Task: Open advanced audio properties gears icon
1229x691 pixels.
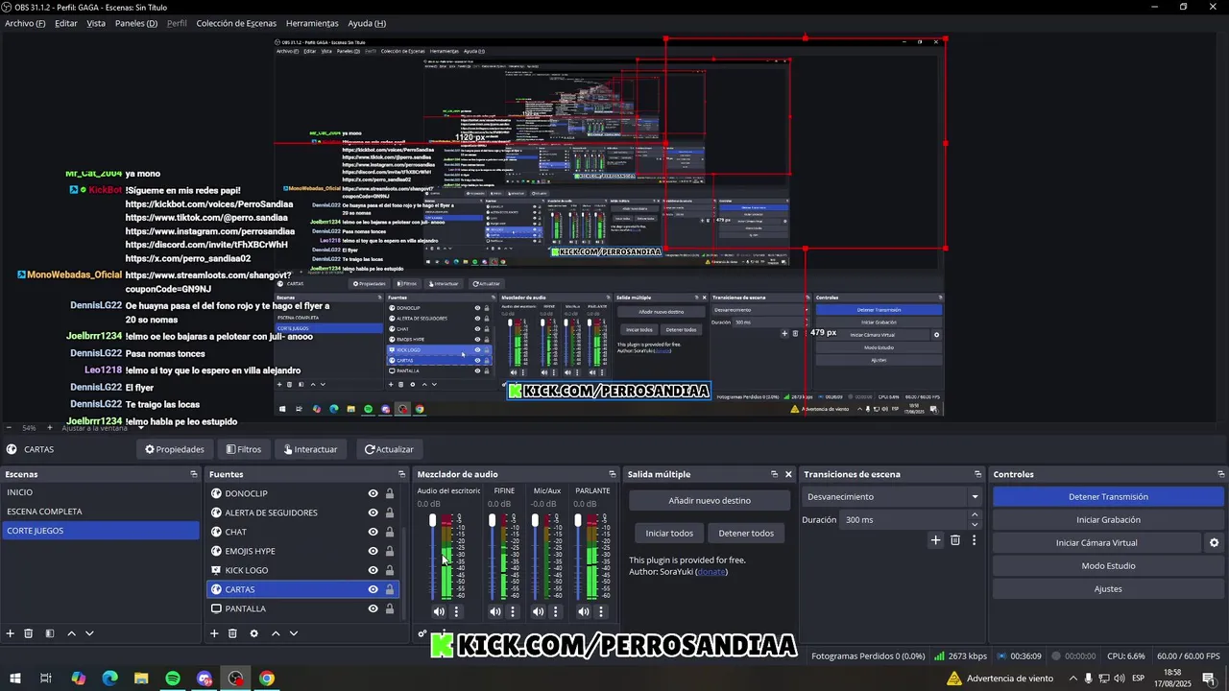Action: [x=422, y=633]
